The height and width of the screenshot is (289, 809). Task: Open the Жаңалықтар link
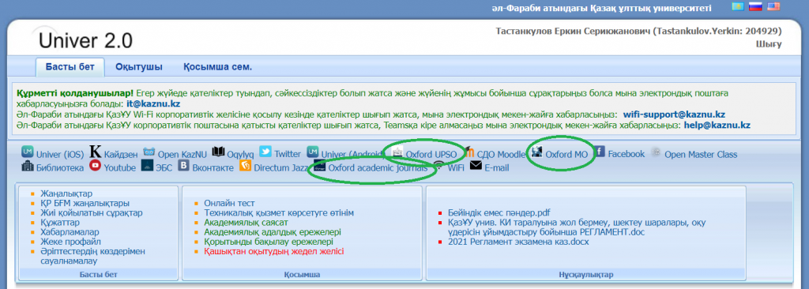pyautogui.click(x=66, y=193)
